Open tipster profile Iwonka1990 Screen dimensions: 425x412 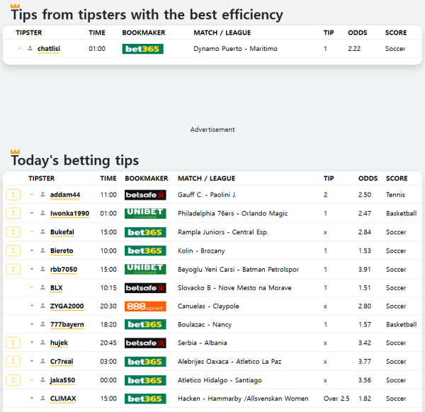(x=69, y=213)
